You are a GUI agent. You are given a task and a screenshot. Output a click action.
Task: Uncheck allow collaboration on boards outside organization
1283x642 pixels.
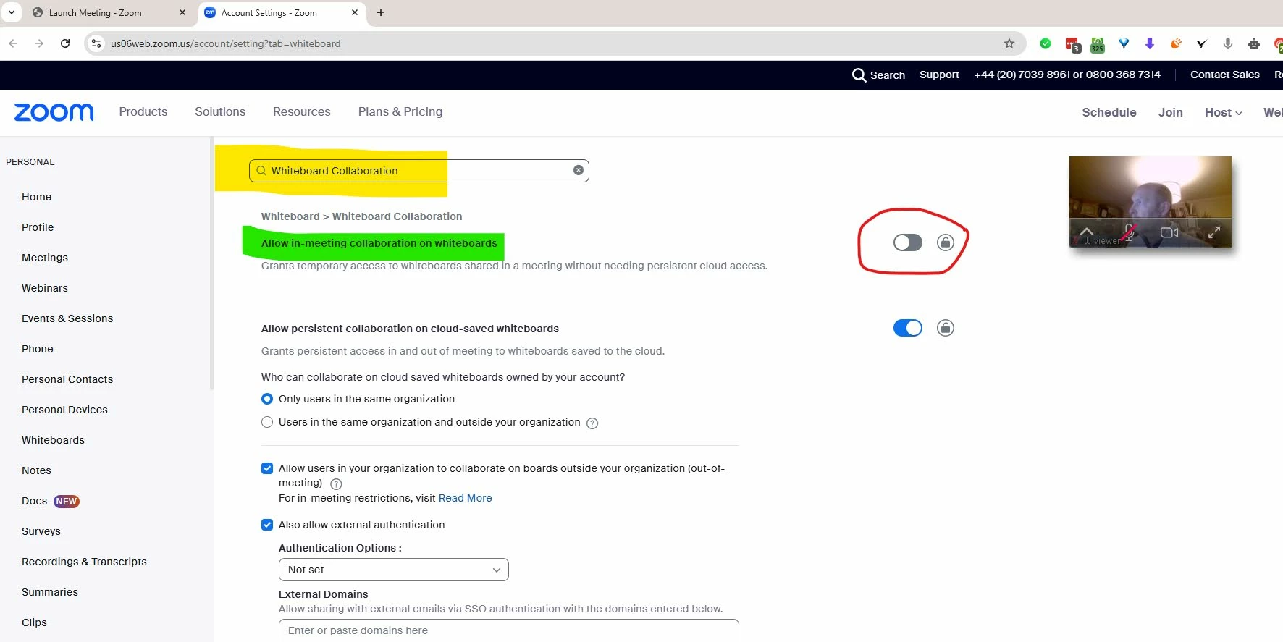point(267,468)
